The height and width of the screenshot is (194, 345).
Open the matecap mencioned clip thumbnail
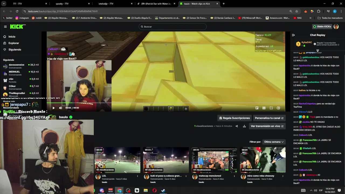214,160
